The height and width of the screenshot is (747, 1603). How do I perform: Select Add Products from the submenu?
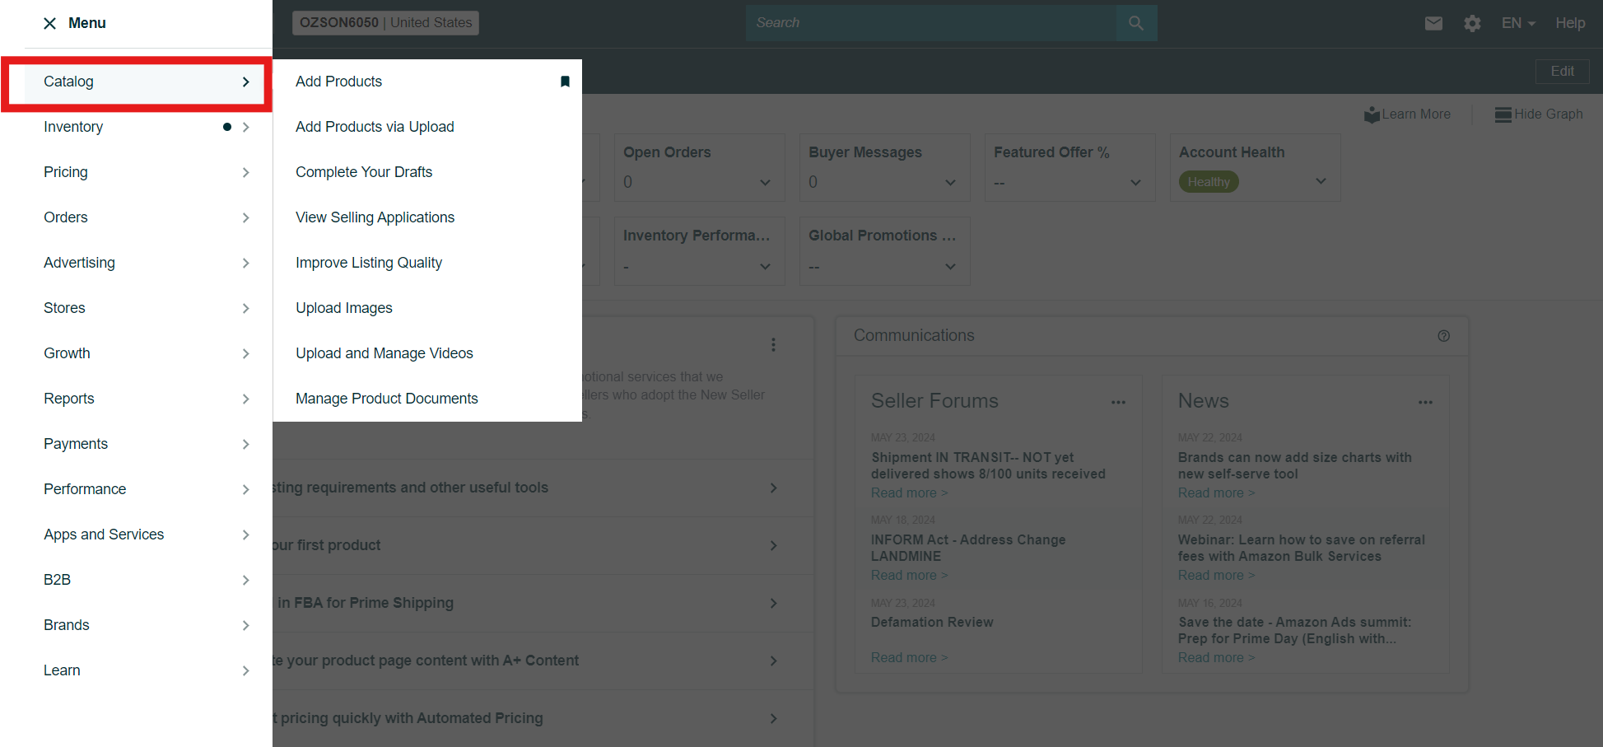pyautogui.click(x=338, y=82)
